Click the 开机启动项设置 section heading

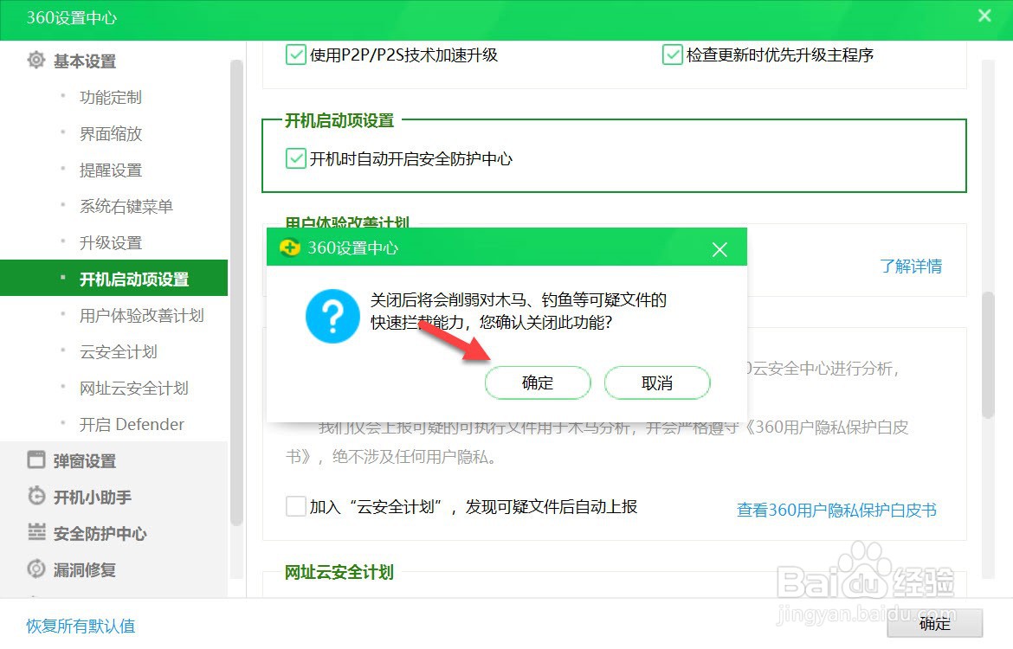click(339, 121)
